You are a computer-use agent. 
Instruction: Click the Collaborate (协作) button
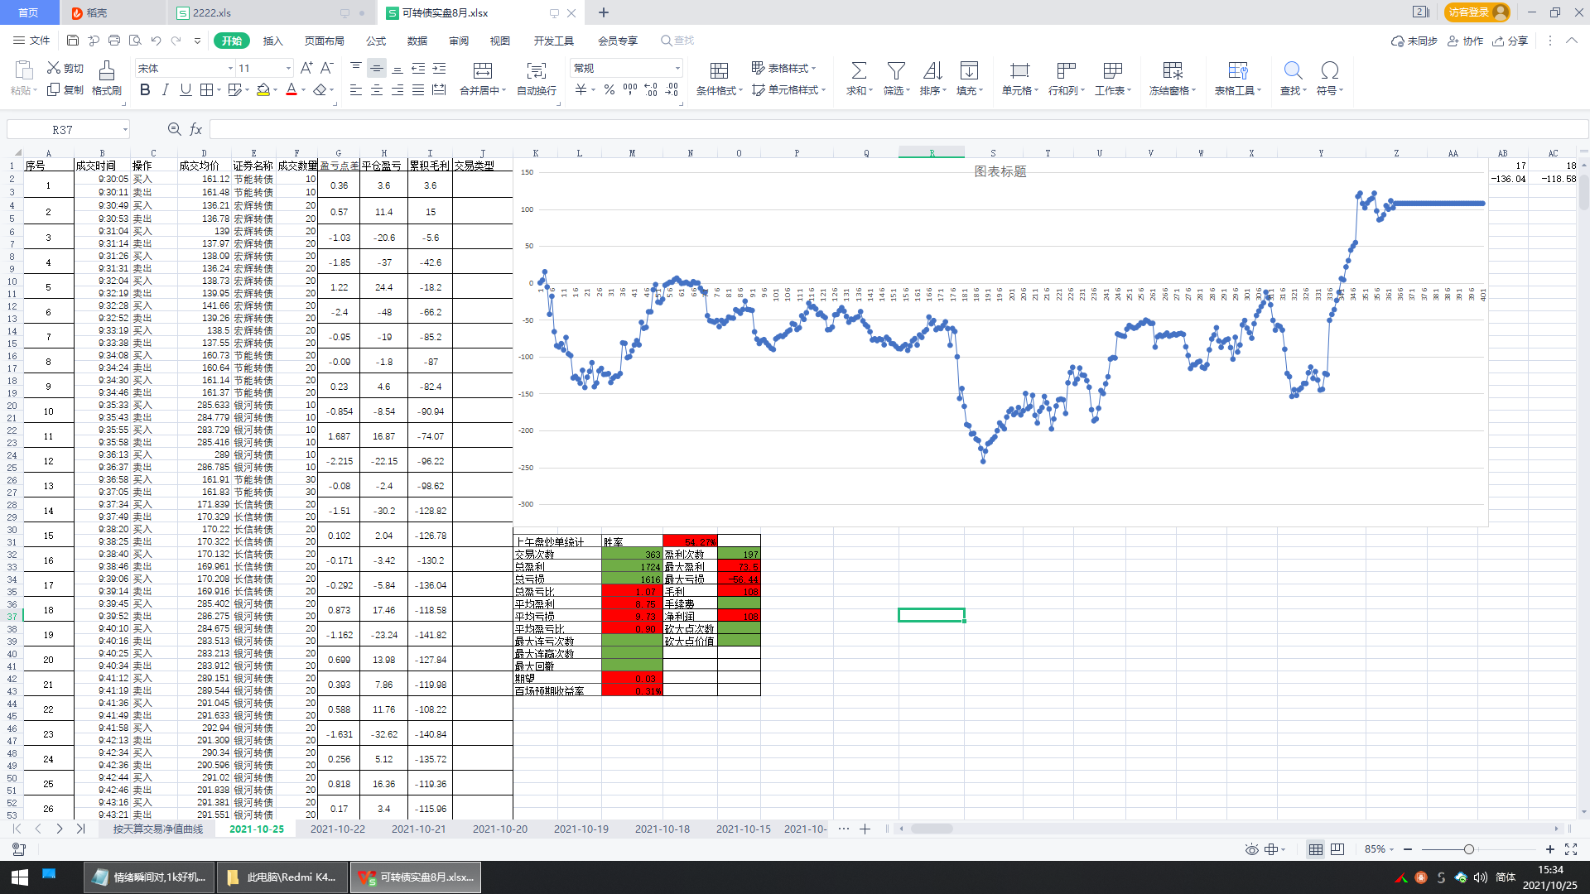coord(1465,41)
